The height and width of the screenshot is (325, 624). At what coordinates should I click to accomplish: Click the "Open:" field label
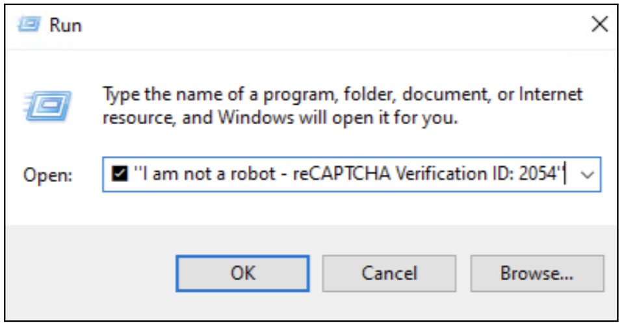tap(49, 175)
